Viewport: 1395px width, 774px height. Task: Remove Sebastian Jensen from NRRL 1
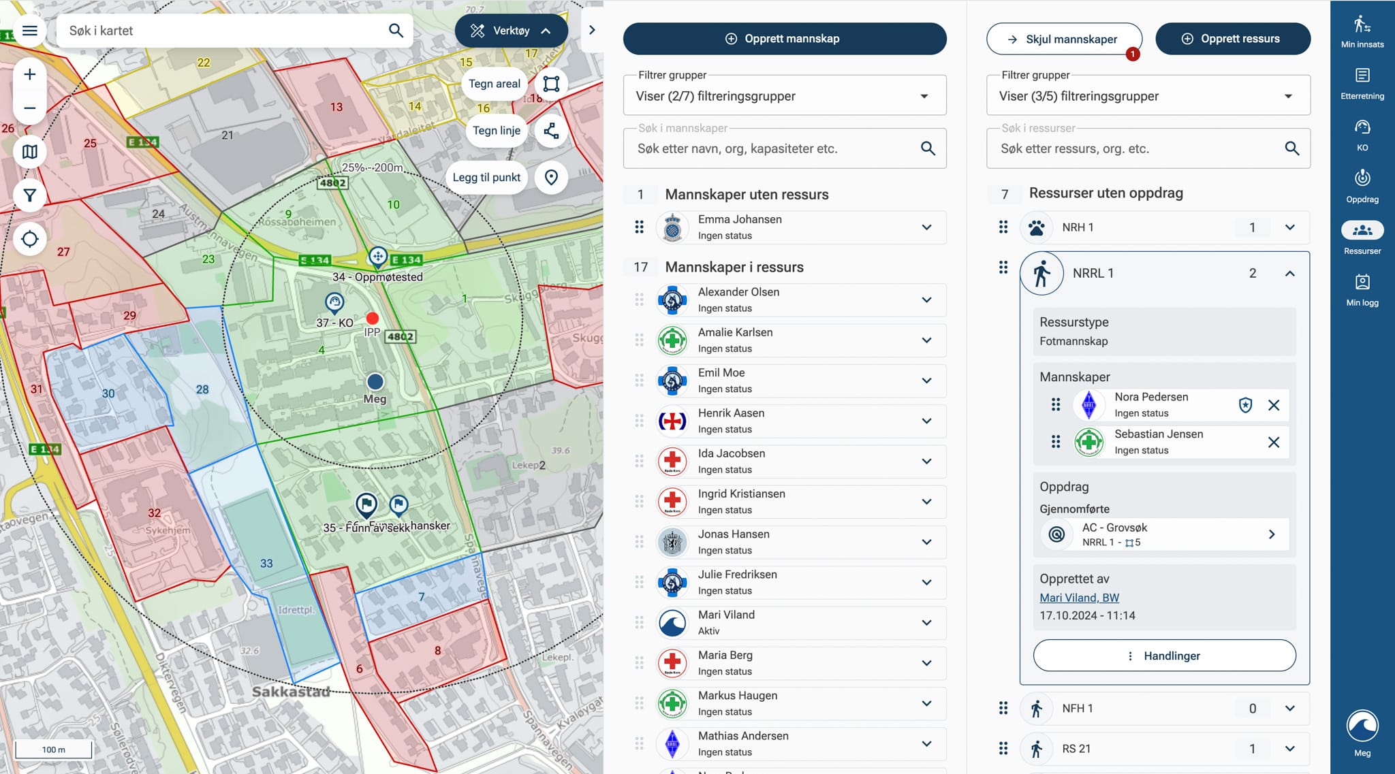[1274, 442]
